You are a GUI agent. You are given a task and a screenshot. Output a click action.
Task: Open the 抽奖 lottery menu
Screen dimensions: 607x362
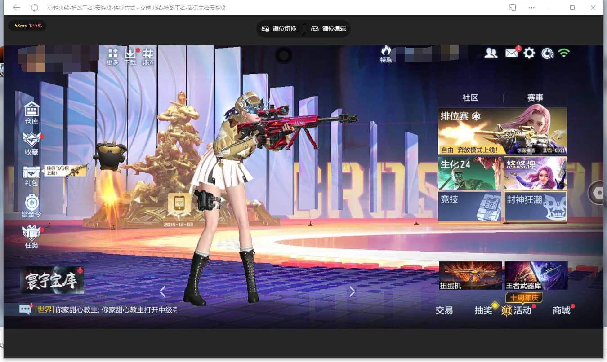coord(484,310)
